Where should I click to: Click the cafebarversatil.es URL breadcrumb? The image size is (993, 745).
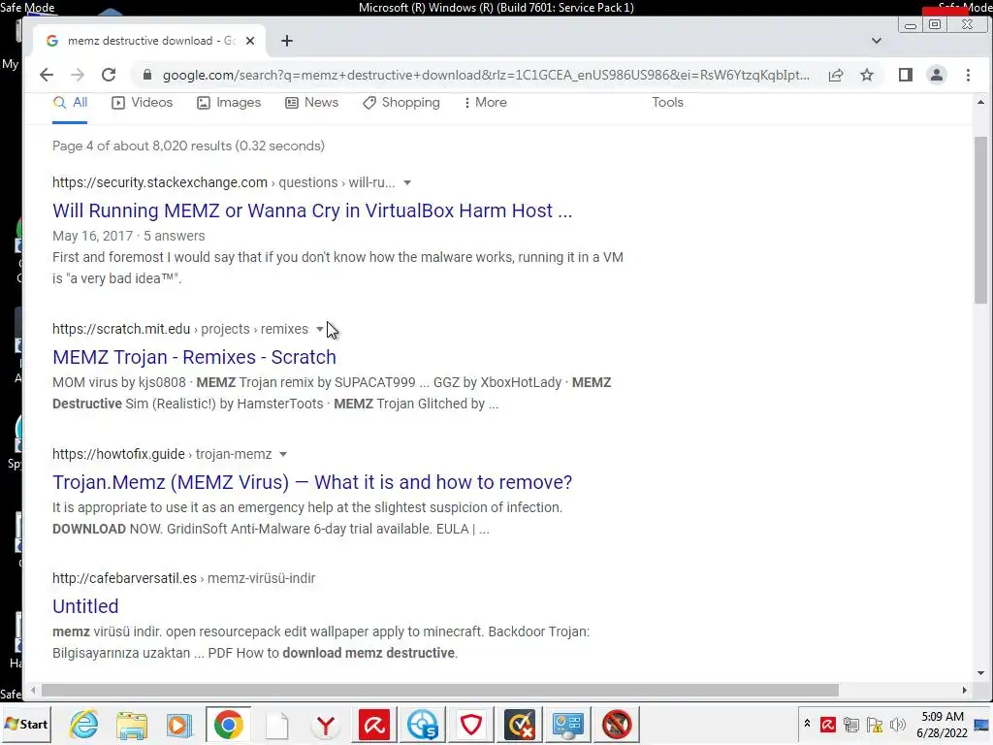[x=183, y=578]
